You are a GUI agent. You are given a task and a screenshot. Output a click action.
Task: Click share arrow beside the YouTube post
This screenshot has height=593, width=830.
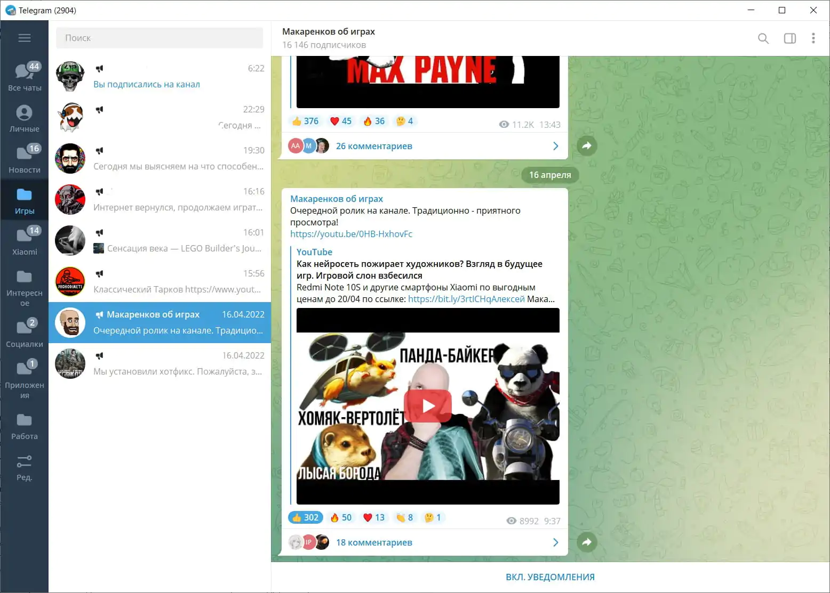coord(587,542)
